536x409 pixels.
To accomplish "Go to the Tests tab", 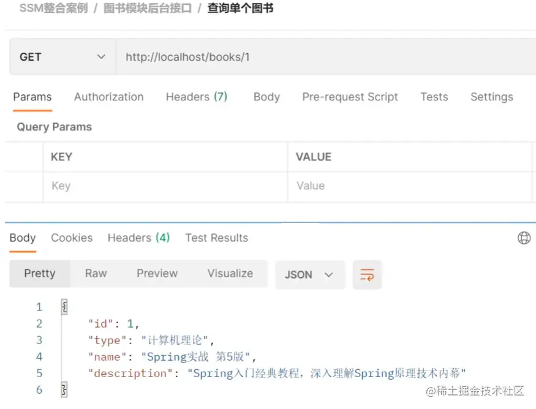I will coord(434,97).
